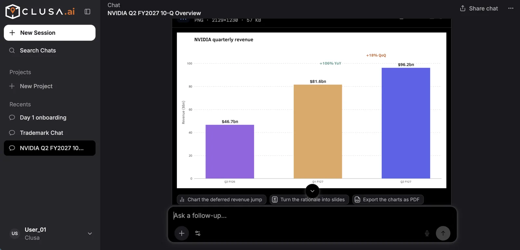The width and height of the screenshot is (520, 250).
Task: Choose Chart the deferred revenue jump suggestion
Action: pyautogui.click(x=222, y=200)
